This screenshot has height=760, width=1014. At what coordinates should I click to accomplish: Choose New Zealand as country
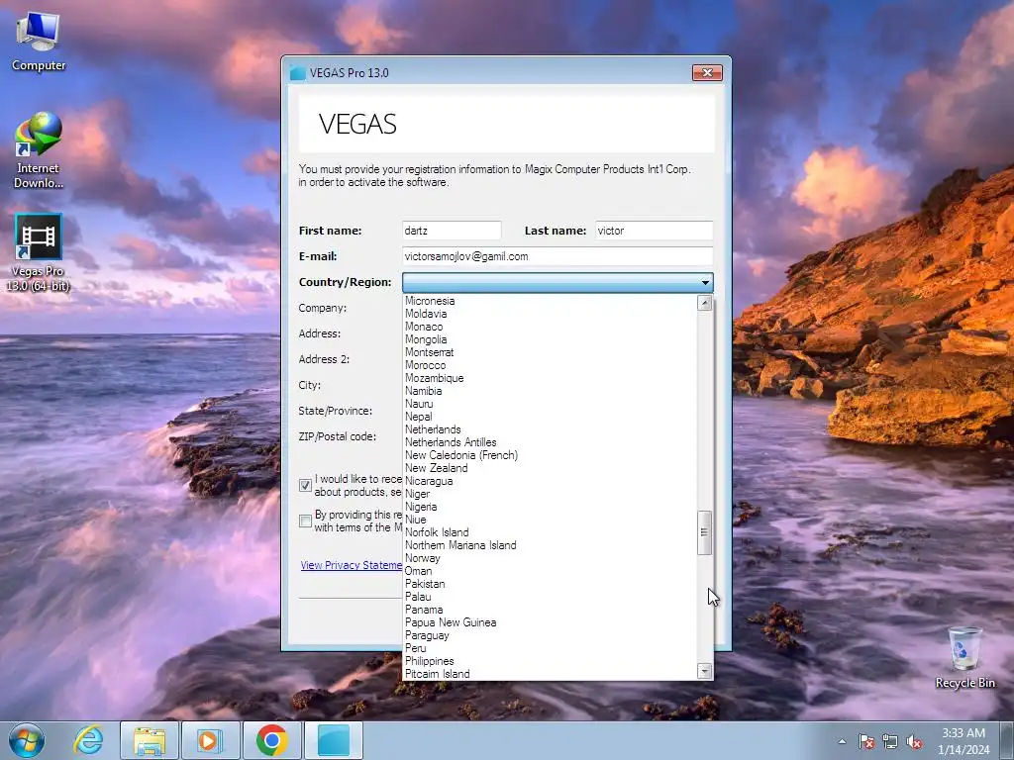pyautogui.click(x=550, y=468)
